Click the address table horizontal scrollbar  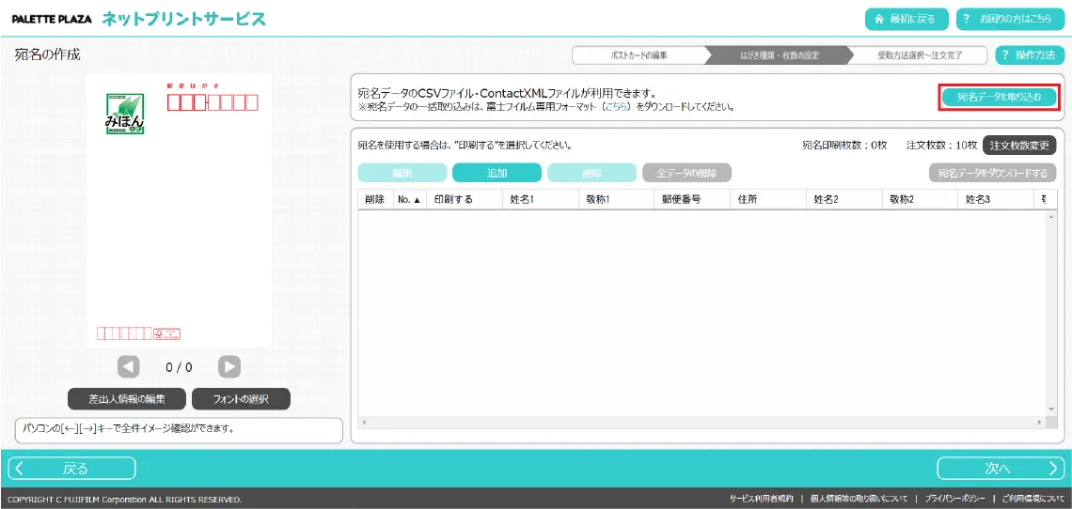[696, 424]
